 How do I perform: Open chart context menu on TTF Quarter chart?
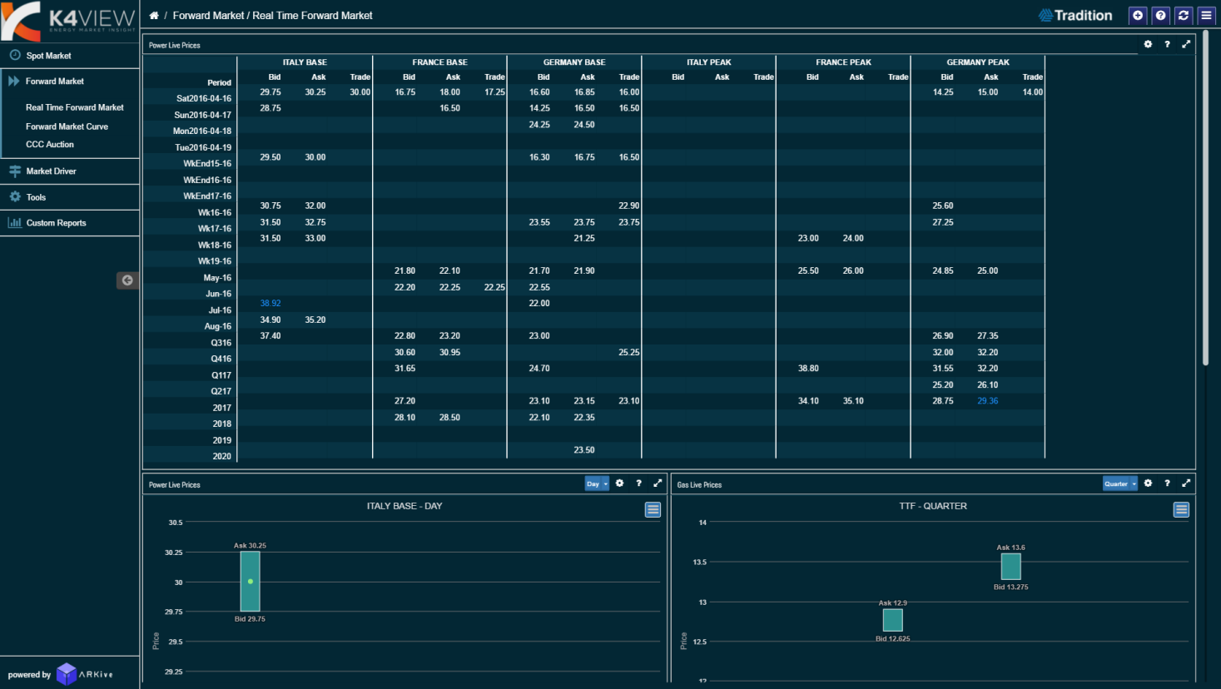[x=1181, y=509]
